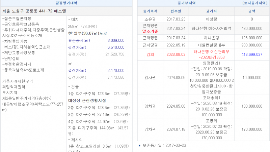The height and width of the screenshot is (152, 270).
Task: Click the 대장상:근린생활시설 bold text
Action: (87, 100)
